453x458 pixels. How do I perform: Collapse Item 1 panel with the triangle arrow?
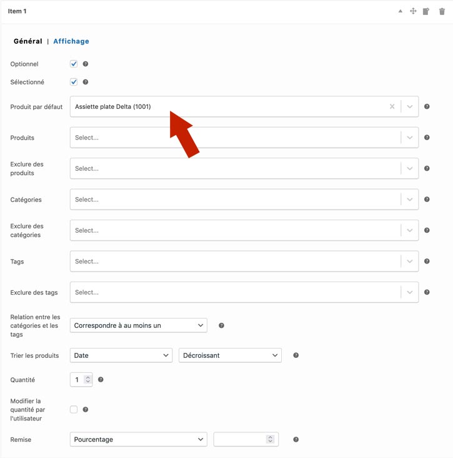pos(401,11)
